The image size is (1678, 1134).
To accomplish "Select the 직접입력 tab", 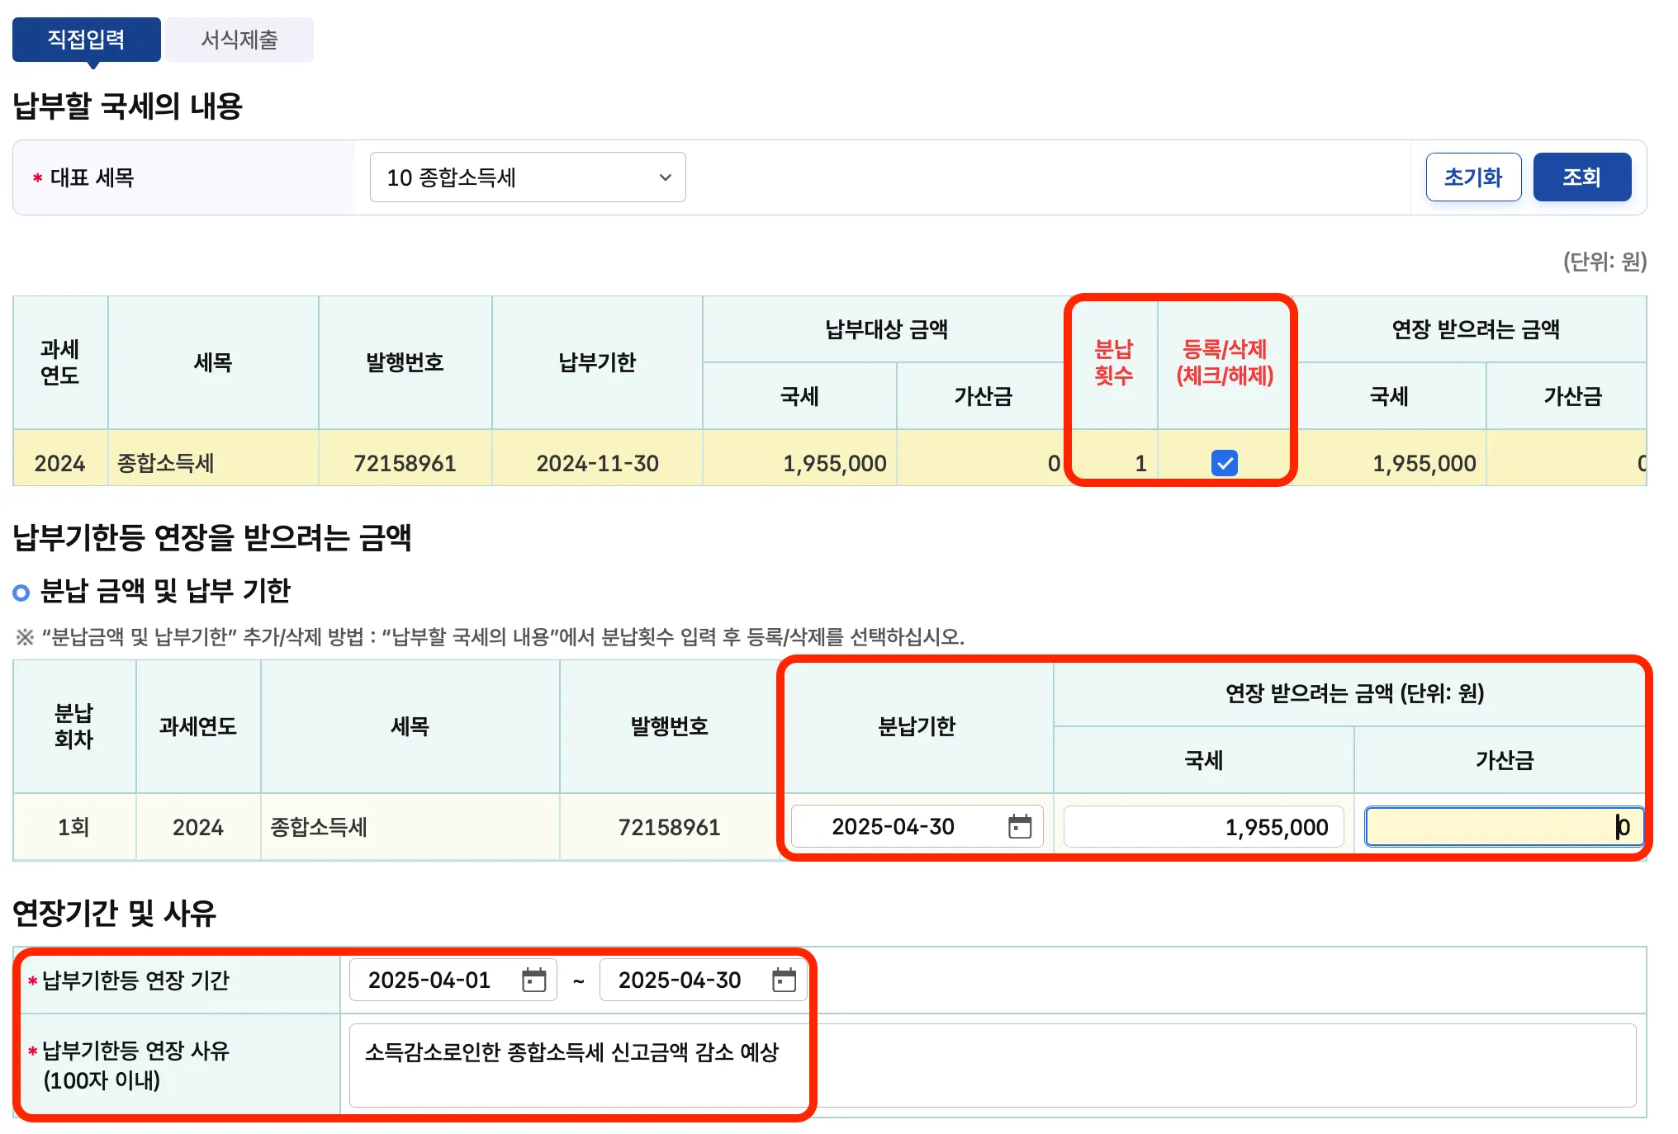I will (86, 38).
